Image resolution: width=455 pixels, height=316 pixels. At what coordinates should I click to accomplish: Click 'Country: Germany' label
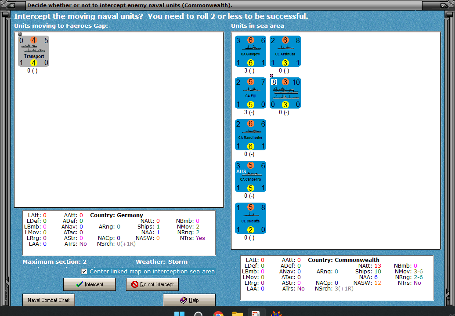click(x=117, y=215)
